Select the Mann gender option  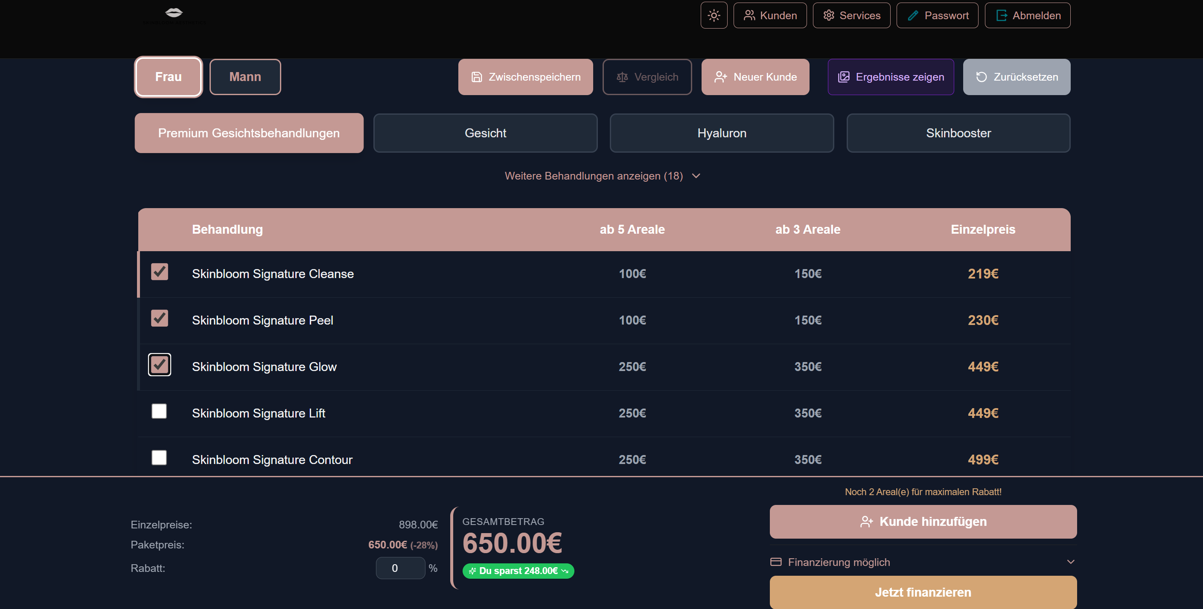coord(245,77)
